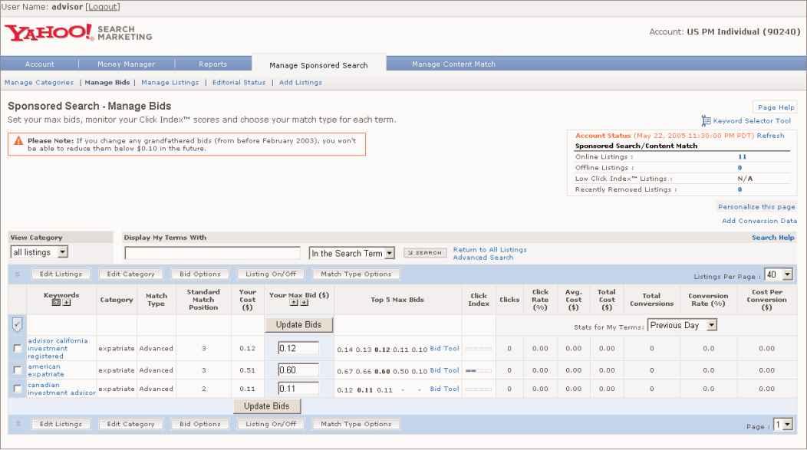Click the select-all checkmark icon above listings

coord(17,324)
